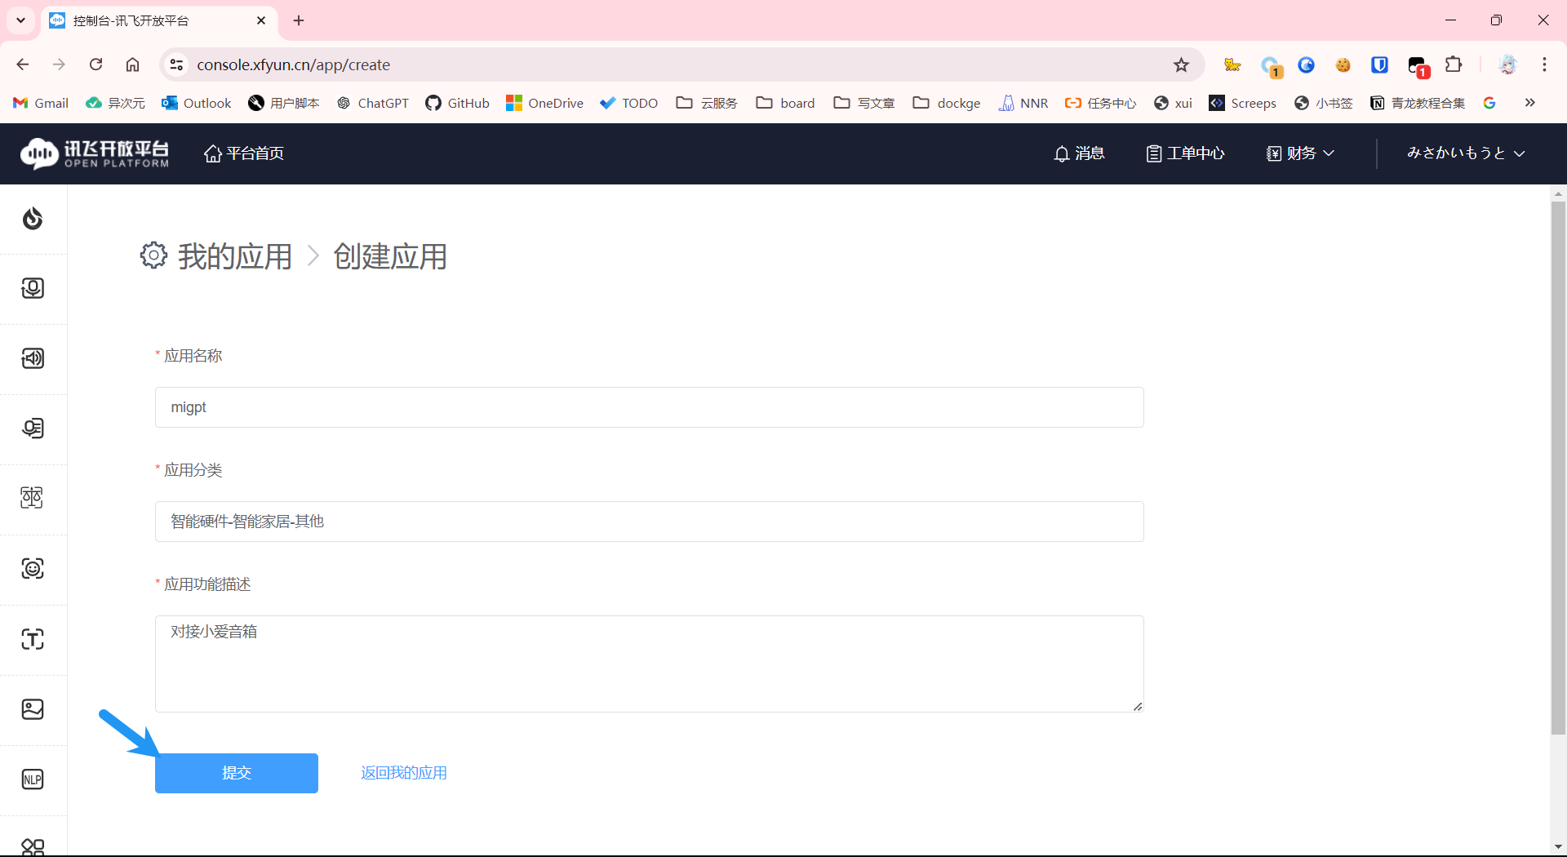Screen dimensions: 1567x857
Task: Show more bookmarks with the overflow chevron
Action: coord(1529,103)
